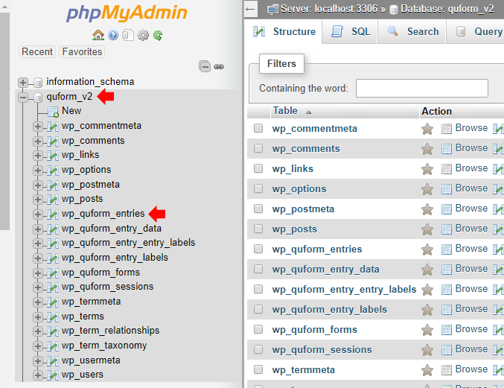
Task: Expand wp_quform_entries in the sidebar tree
Action: pos(38,214)
